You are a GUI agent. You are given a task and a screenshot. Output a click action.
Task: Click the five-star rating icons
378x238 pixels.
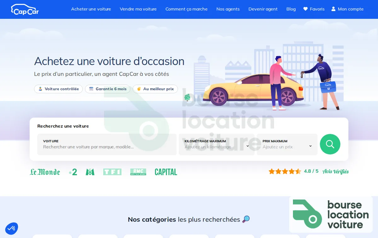point(285,171)
